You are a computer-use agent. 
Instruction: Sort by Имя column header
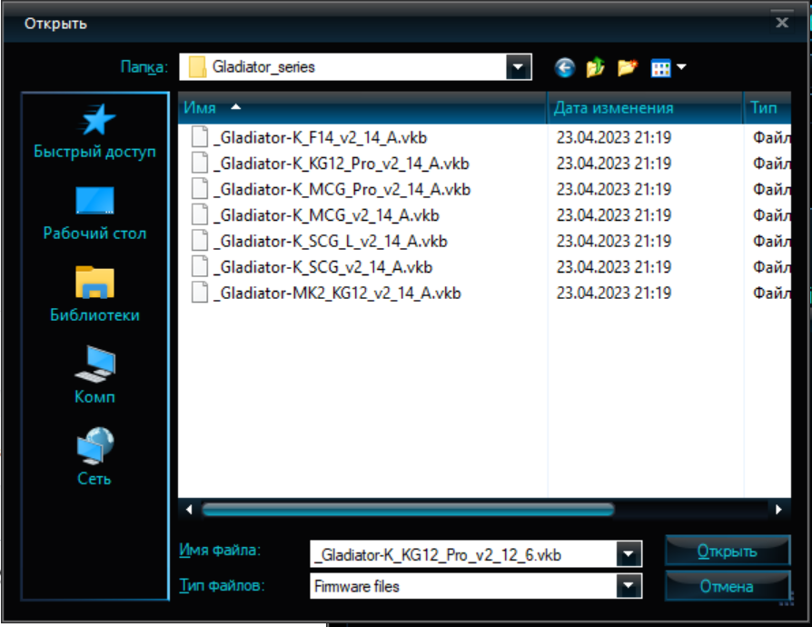point(362,108)
